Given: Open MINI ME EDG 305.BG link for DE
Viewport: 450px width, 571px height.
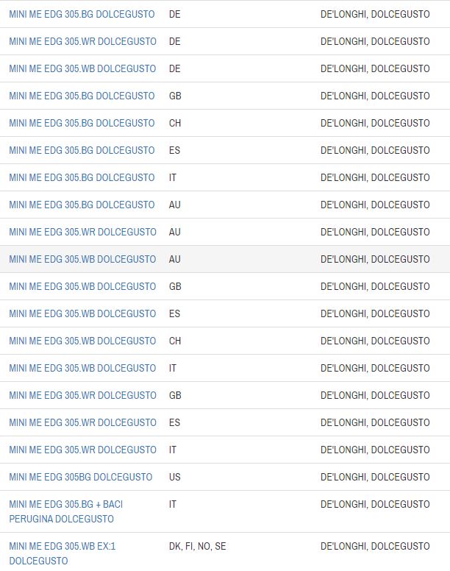Looking at the screenshot, I should coord(82,14).
